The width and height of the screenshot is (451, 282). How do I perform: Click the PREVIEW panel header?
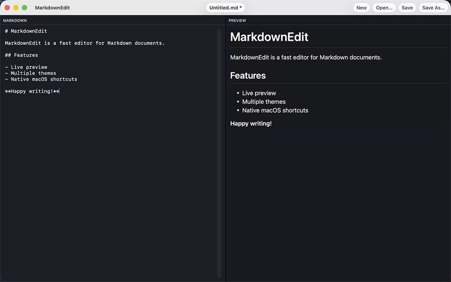pyautogui.click(x=237, y=20)
